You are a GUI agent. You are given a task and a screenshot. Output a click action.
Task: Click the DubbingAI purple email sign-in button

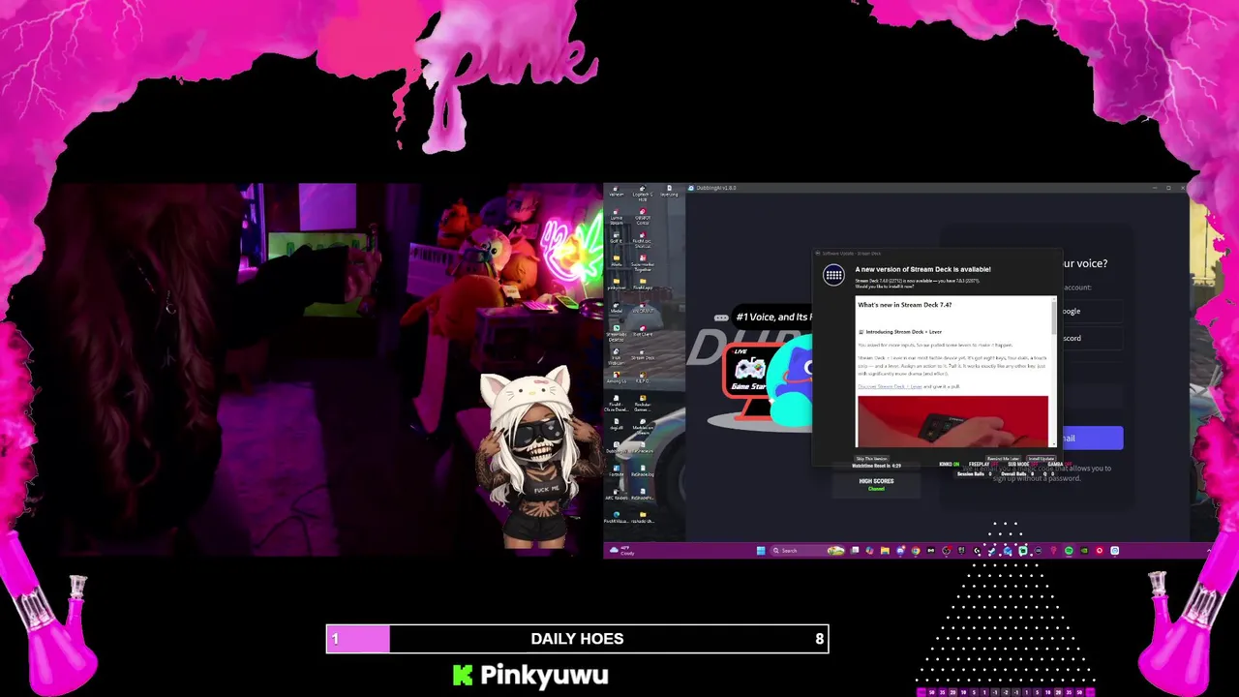pos(1092,438)
